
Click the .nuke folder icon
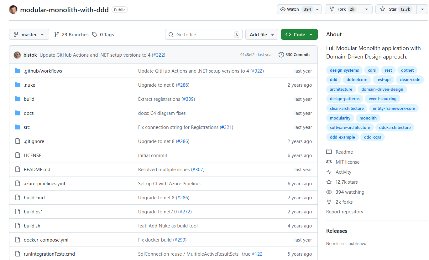pos(18,85)
